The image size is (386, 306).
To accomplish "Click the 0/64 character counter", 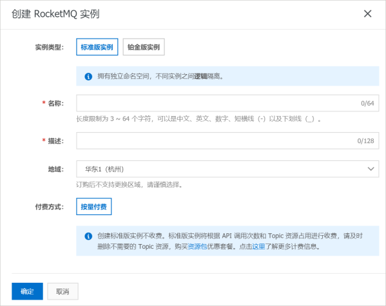I will coord(367,103).
